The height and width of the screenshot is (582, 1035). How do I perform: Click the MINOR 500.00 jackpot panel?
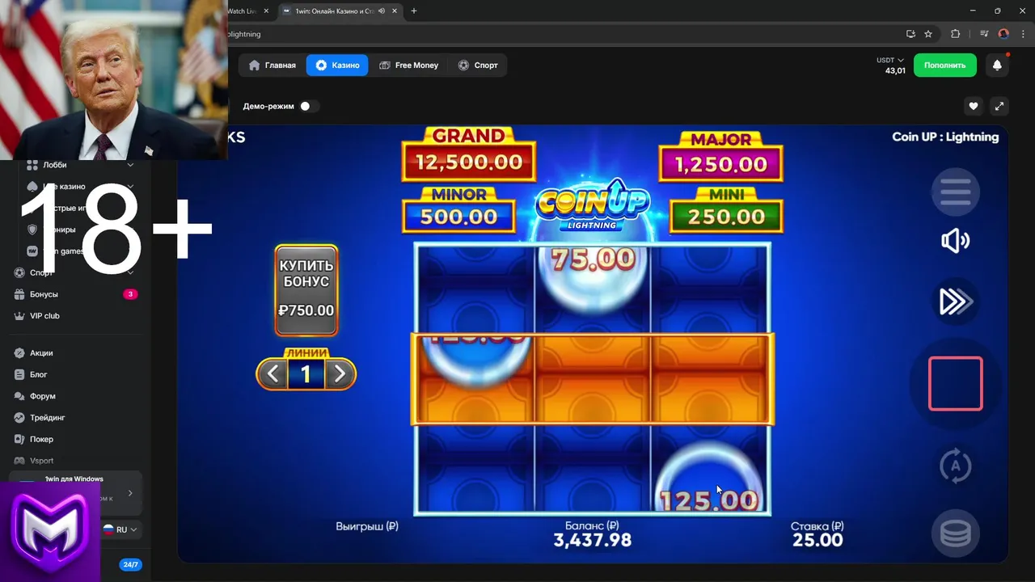[x=458, y=209]
